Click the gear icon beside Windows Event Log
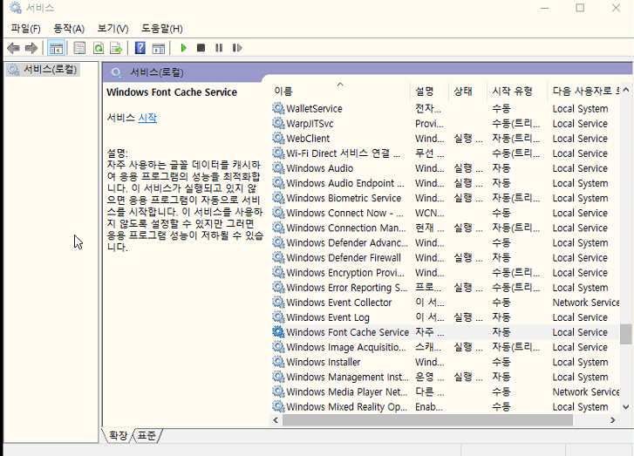The height and width of the screenshot is (456, 634). [278, 317]
